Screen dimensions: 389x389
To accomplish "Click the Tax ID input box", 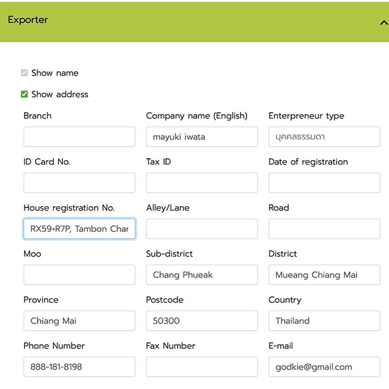I will coord(202,183).
